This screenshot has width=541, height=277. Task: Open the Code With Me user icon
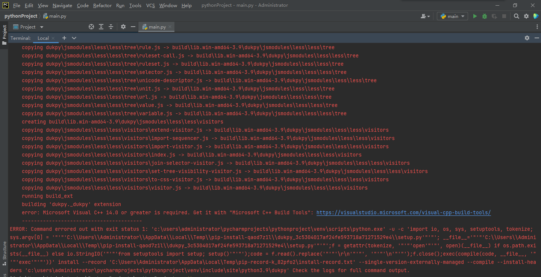click(425, 16)
